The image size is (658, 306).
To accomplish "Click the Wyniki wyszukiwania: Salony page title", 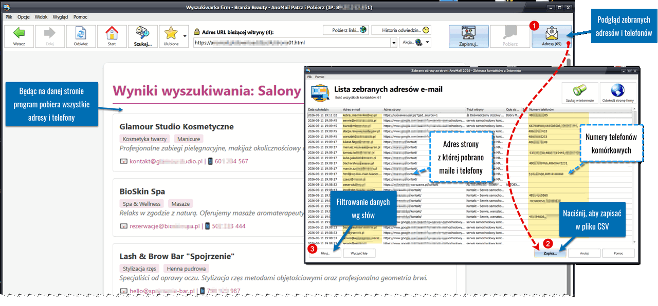I will point(207,91).
